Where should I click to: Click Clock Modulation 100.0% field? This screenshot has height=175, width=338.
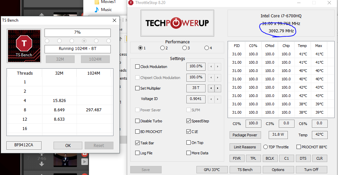click(x=196, y=67)
